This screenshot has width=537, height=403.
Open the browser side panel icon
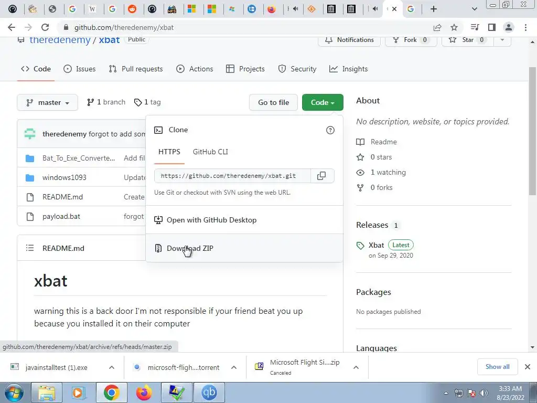pyautogui.click(x=492, y=27)
